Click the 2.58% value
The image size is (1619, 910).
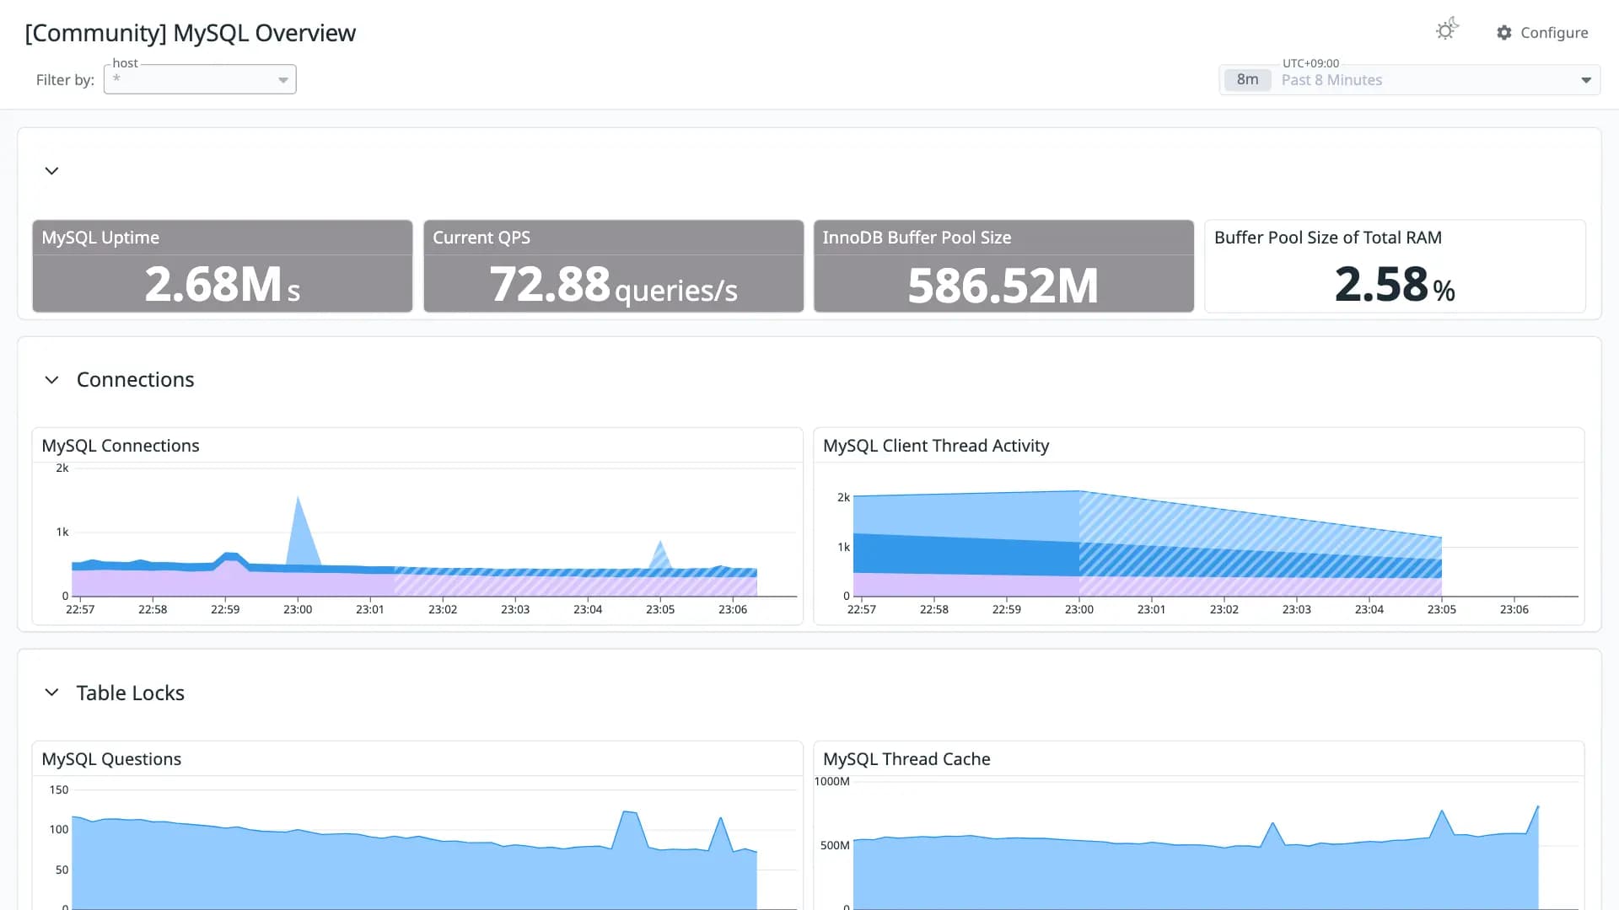point(1395,285)
